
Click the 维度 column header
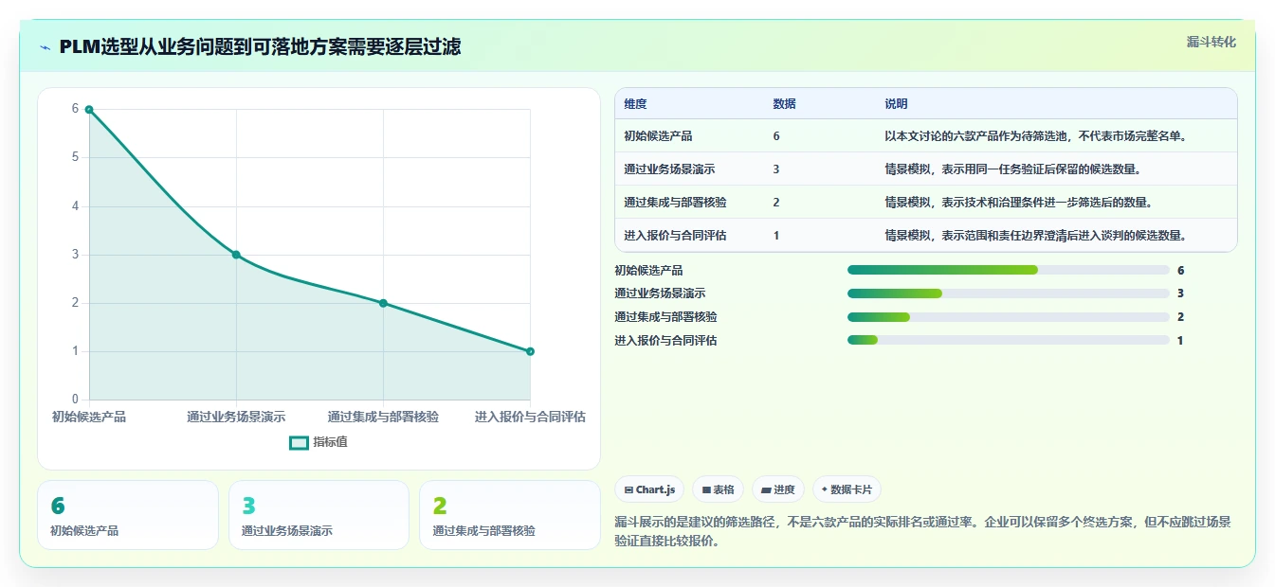pos(635,104)
